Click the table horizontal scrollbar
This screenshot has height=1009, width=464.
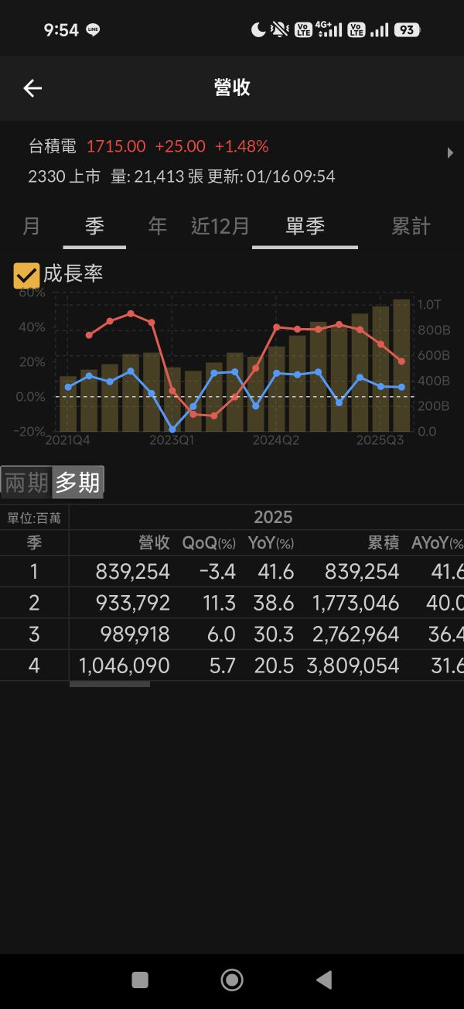[x=109, y=684]
